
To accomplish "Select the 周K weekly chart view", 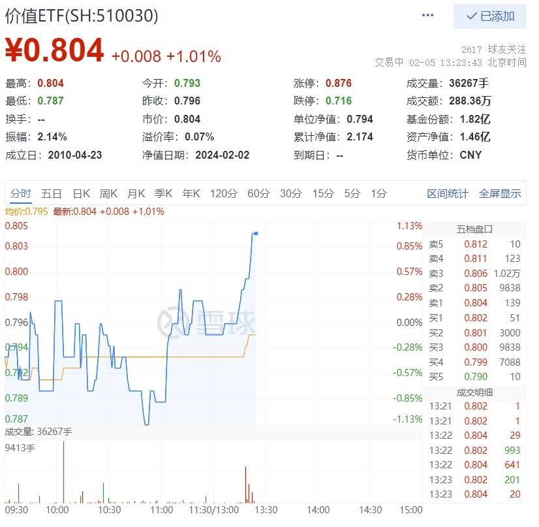I will tap(108, 193).
